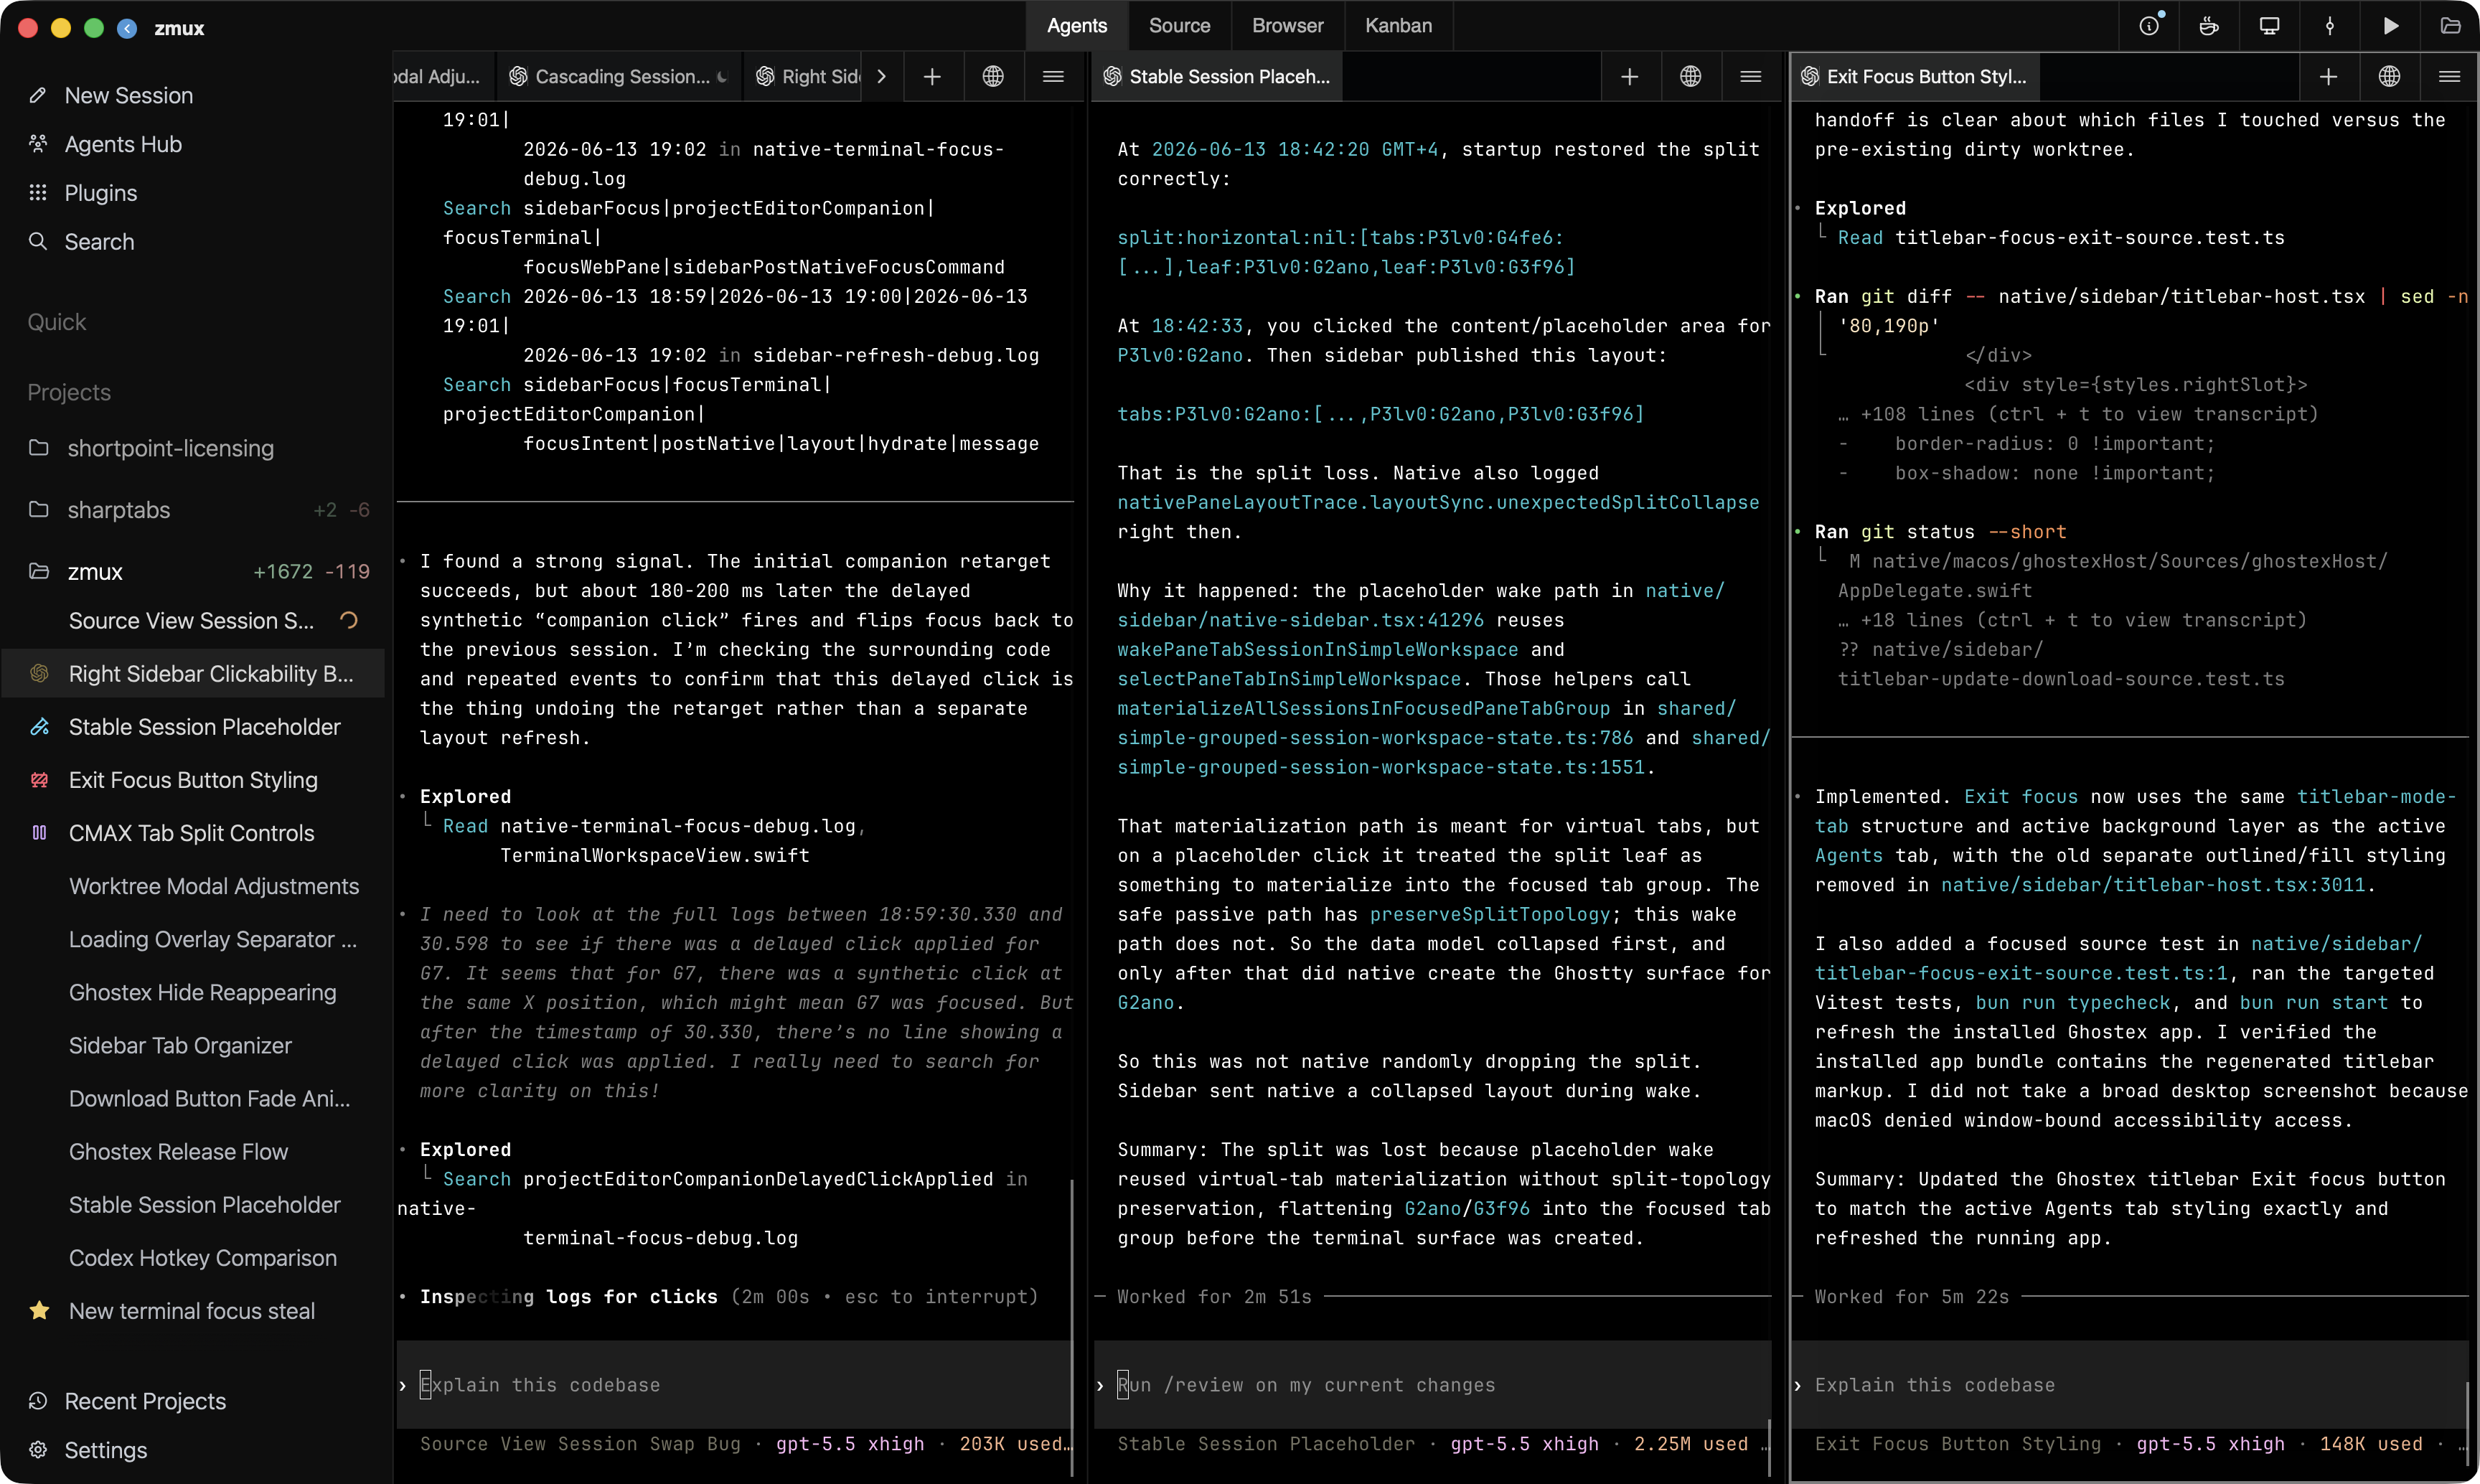Click the flask icon beside Stable Session Placeholder
The height and width of the screenshot is (1484, 2480).
click(x=39, y=727)
